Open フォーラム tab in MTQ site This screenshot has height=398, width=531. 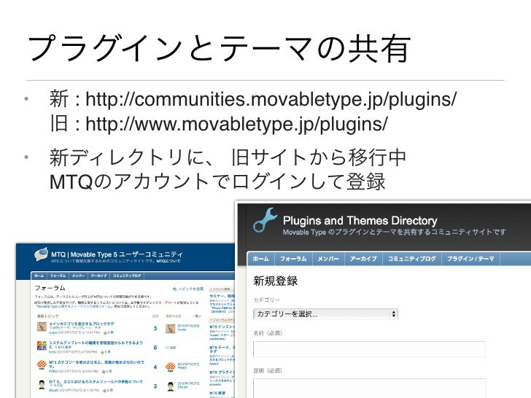[58, 276]
